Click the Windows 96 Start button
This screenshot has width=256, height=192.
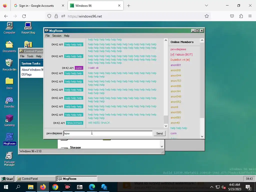[7, 179]
